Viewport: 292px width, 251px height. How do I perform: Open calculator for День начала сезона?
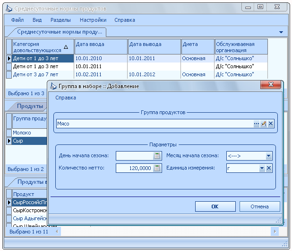pos(157,156)
